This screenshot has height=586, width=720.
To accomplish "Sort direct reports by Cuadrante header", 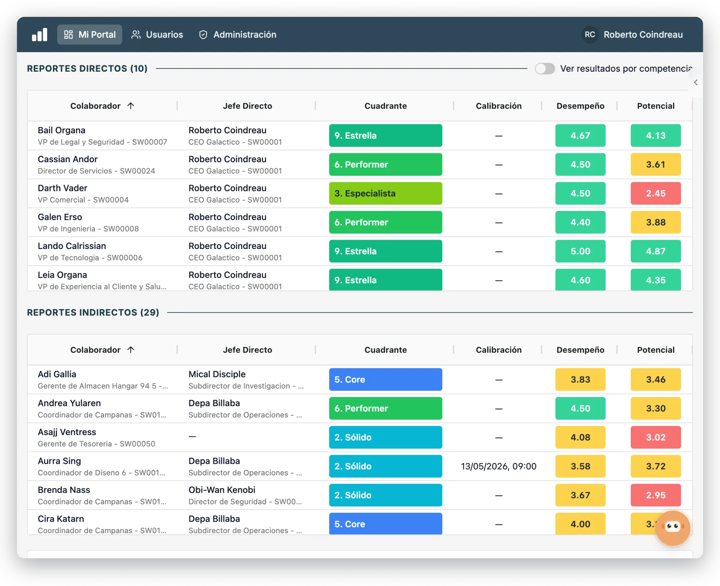I will pyautogui.click(x=386, y=106).
